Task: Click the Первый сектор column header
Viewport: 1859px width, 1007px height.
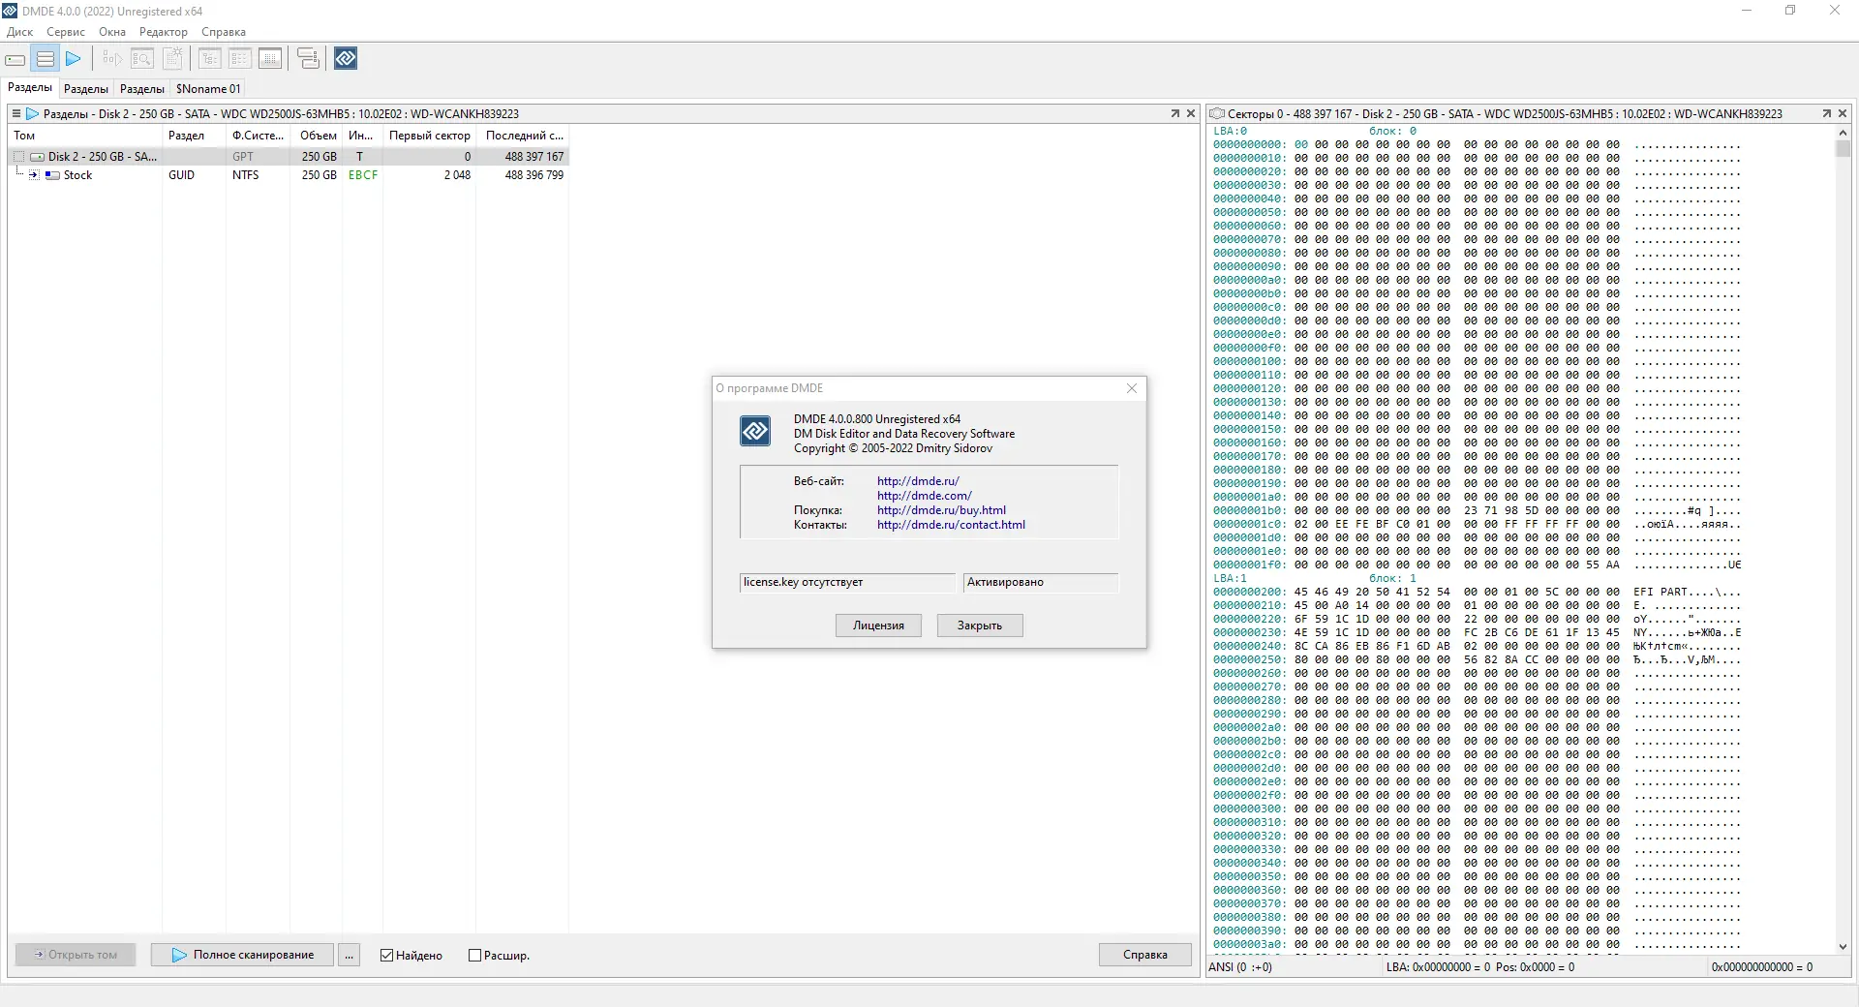Action: click(x=429, y=136)
